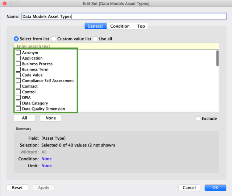Open the Condition None link in Summary

(46, 159)
